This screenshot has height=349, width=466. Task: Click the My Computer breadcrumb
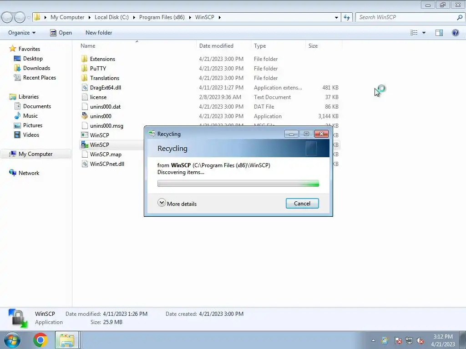coord(67,17)
